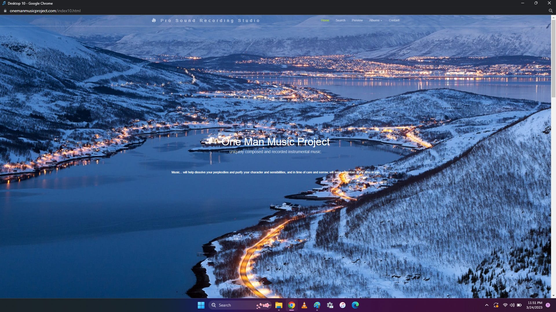Open the Wi-Fi network status icon
Screen dimensions: 556x312
point(505,305)
